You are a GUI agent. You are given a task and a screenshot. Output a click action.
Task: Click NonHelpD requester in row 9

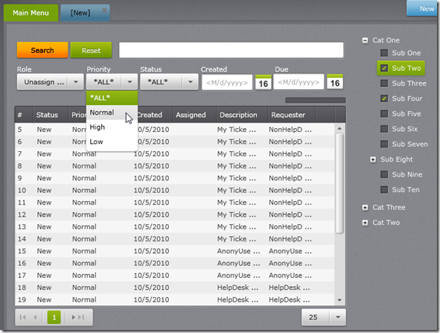pyautogui.click(x=290, y=178)
